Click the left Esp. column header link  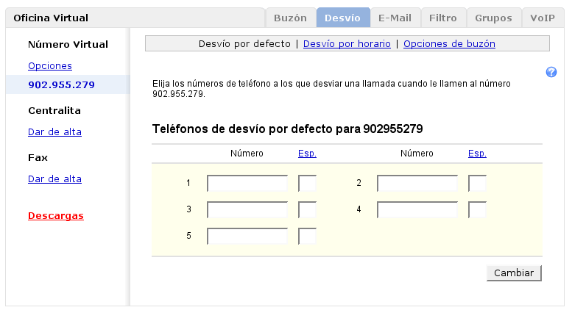(307, 154)
